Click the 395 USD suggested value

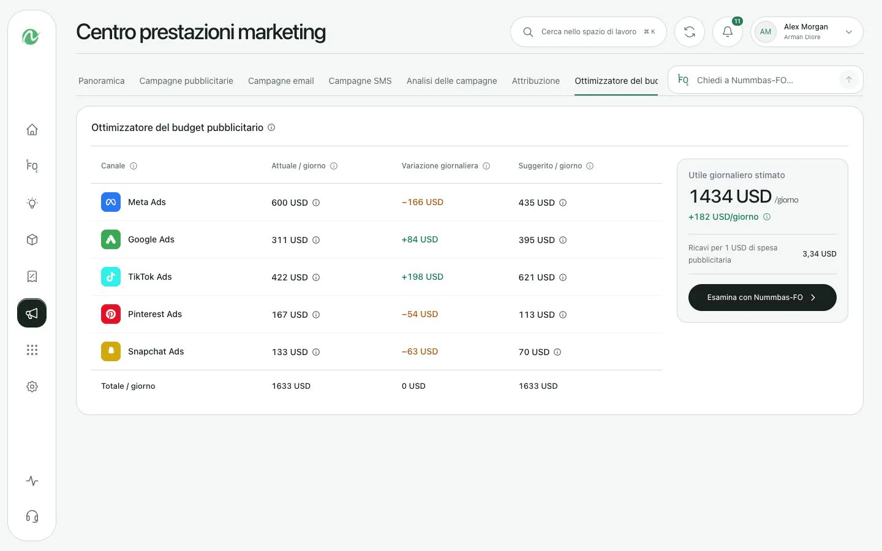coord(537,240)
